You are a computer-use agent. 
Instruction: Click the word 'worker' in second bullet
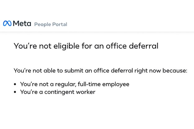(86, 92)
